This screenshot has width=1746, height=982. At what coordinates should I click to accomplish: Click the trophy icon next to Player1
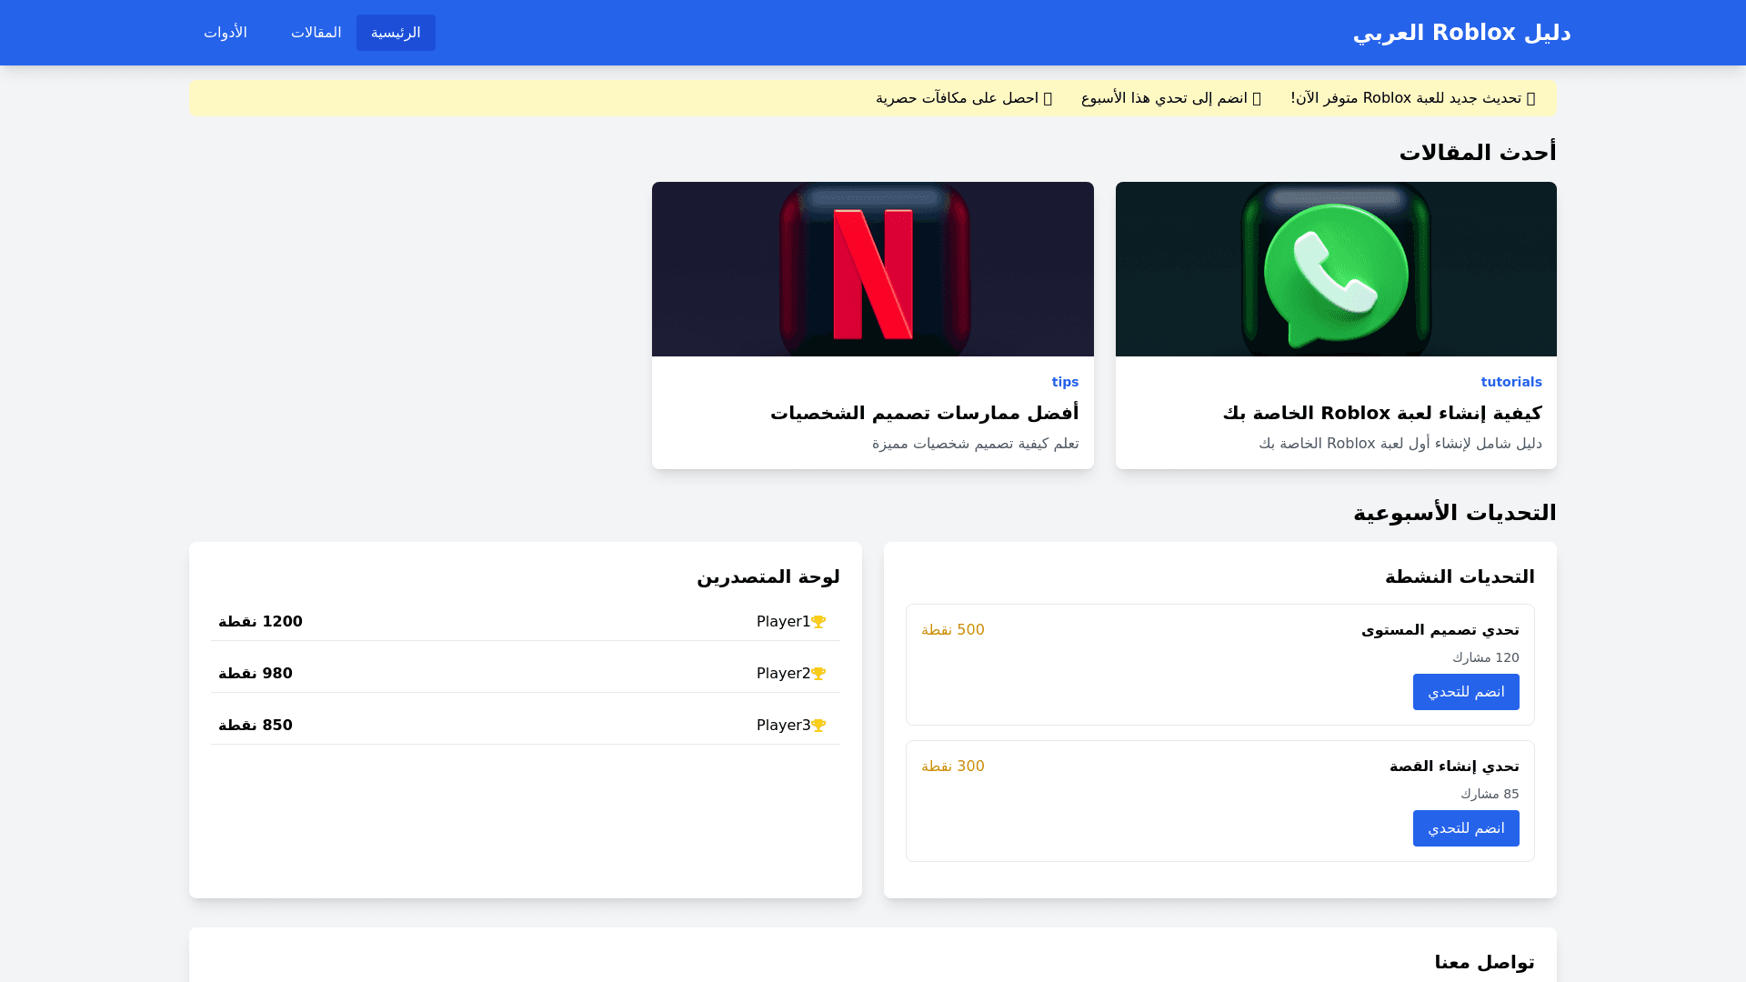tap(818, 622)
